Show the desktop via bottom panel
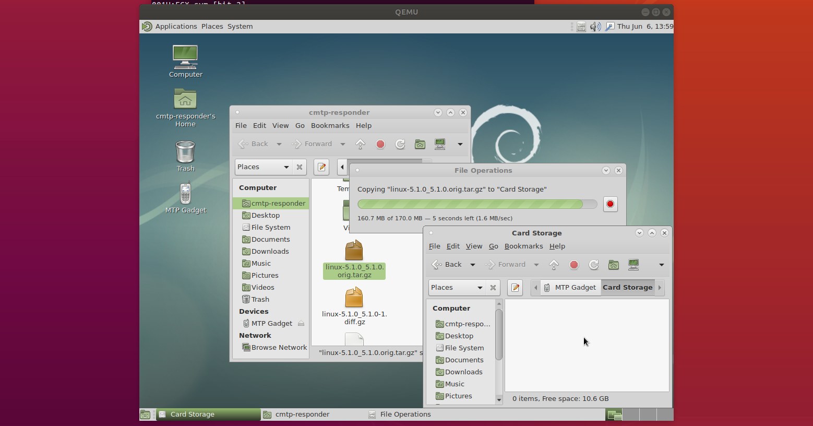This screenshot has width=813, height=426. click(146, 415)
